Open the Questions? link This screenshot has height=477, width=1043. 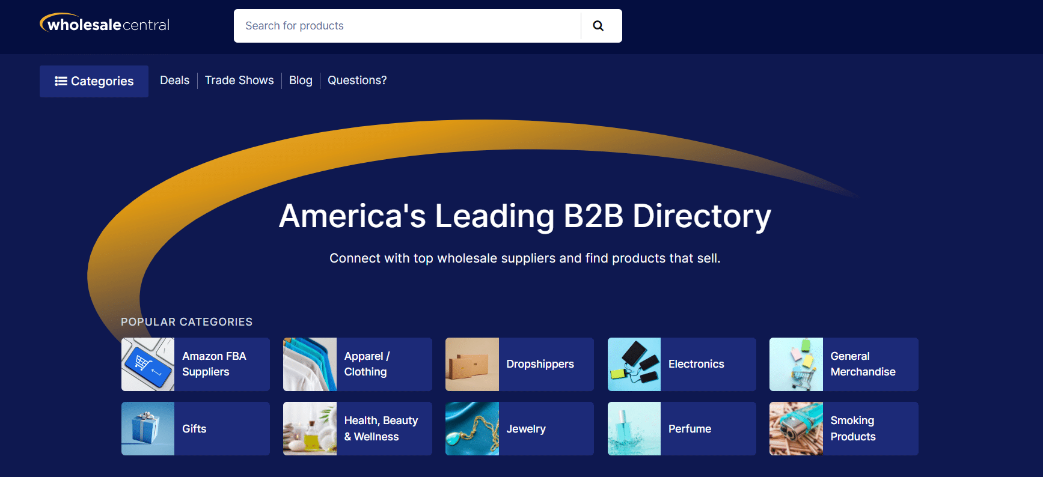pos(357,81)
